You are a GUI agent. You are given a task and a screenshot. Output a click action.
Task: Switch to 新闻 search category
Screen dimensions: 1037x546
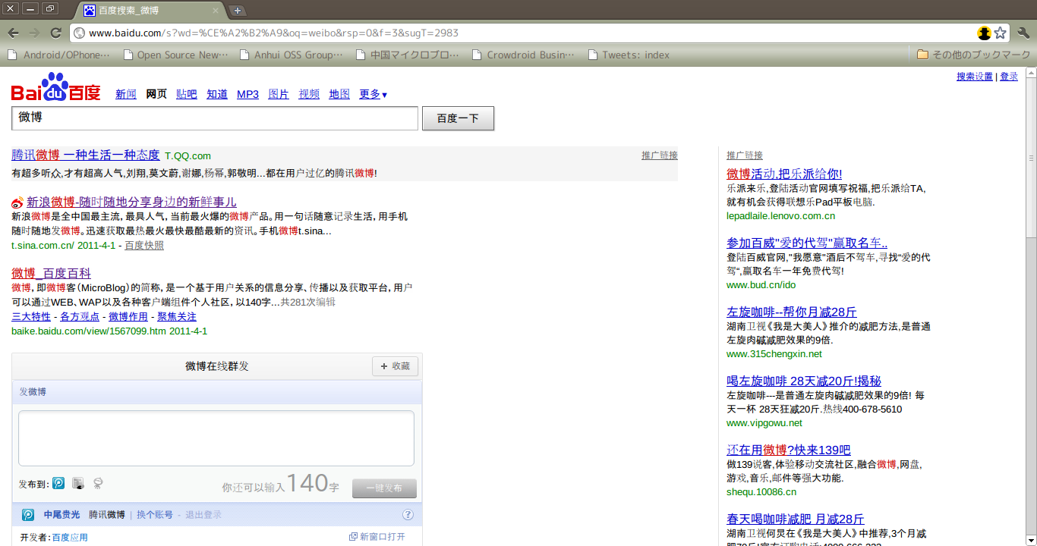point(126,94)
